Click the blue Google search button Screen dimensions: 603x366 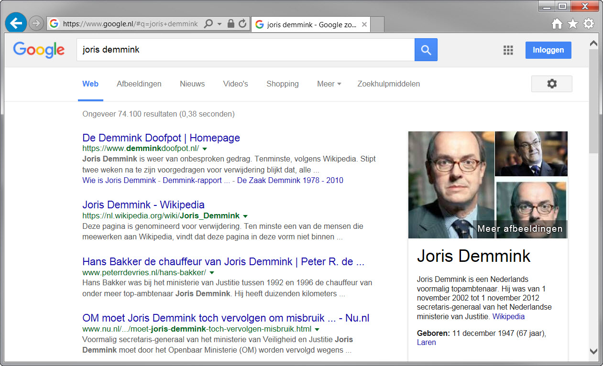tap(426, 50)
